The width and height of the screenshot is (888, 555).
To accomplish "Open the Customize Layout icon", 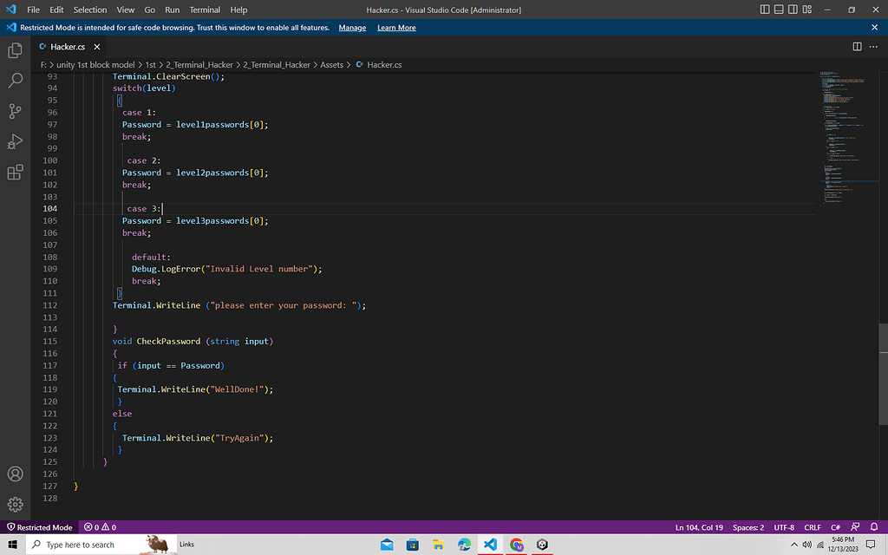I will tap(807, 10).
